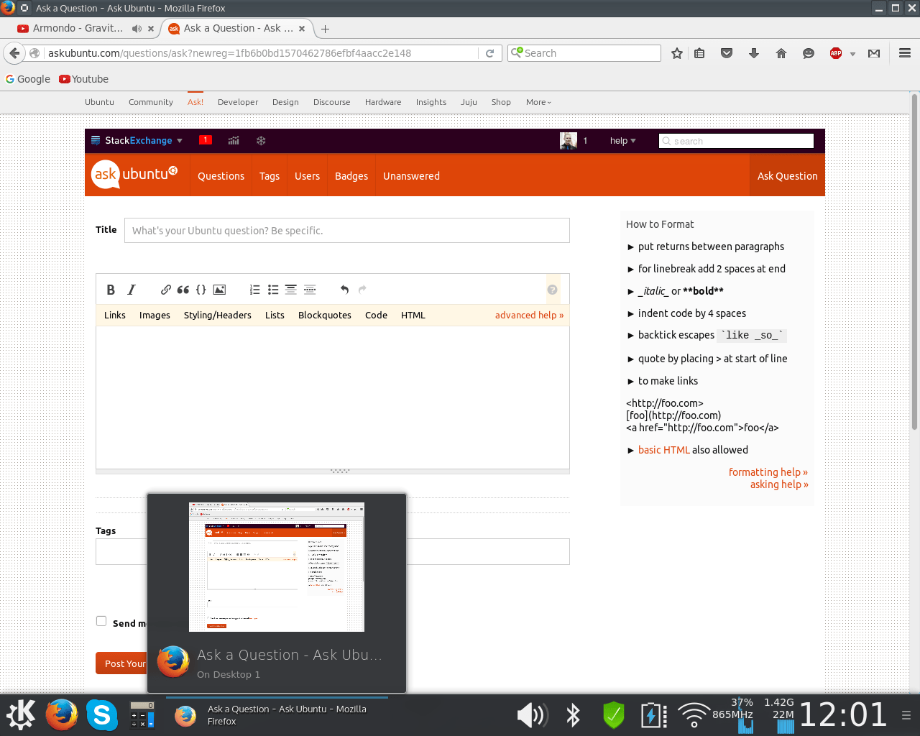Create a numbered list from the toolbar
This screenshot has height=736, width=920.
pos(254,290)
